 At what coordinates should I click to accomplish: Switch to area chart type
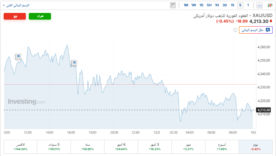pos(260,5)
